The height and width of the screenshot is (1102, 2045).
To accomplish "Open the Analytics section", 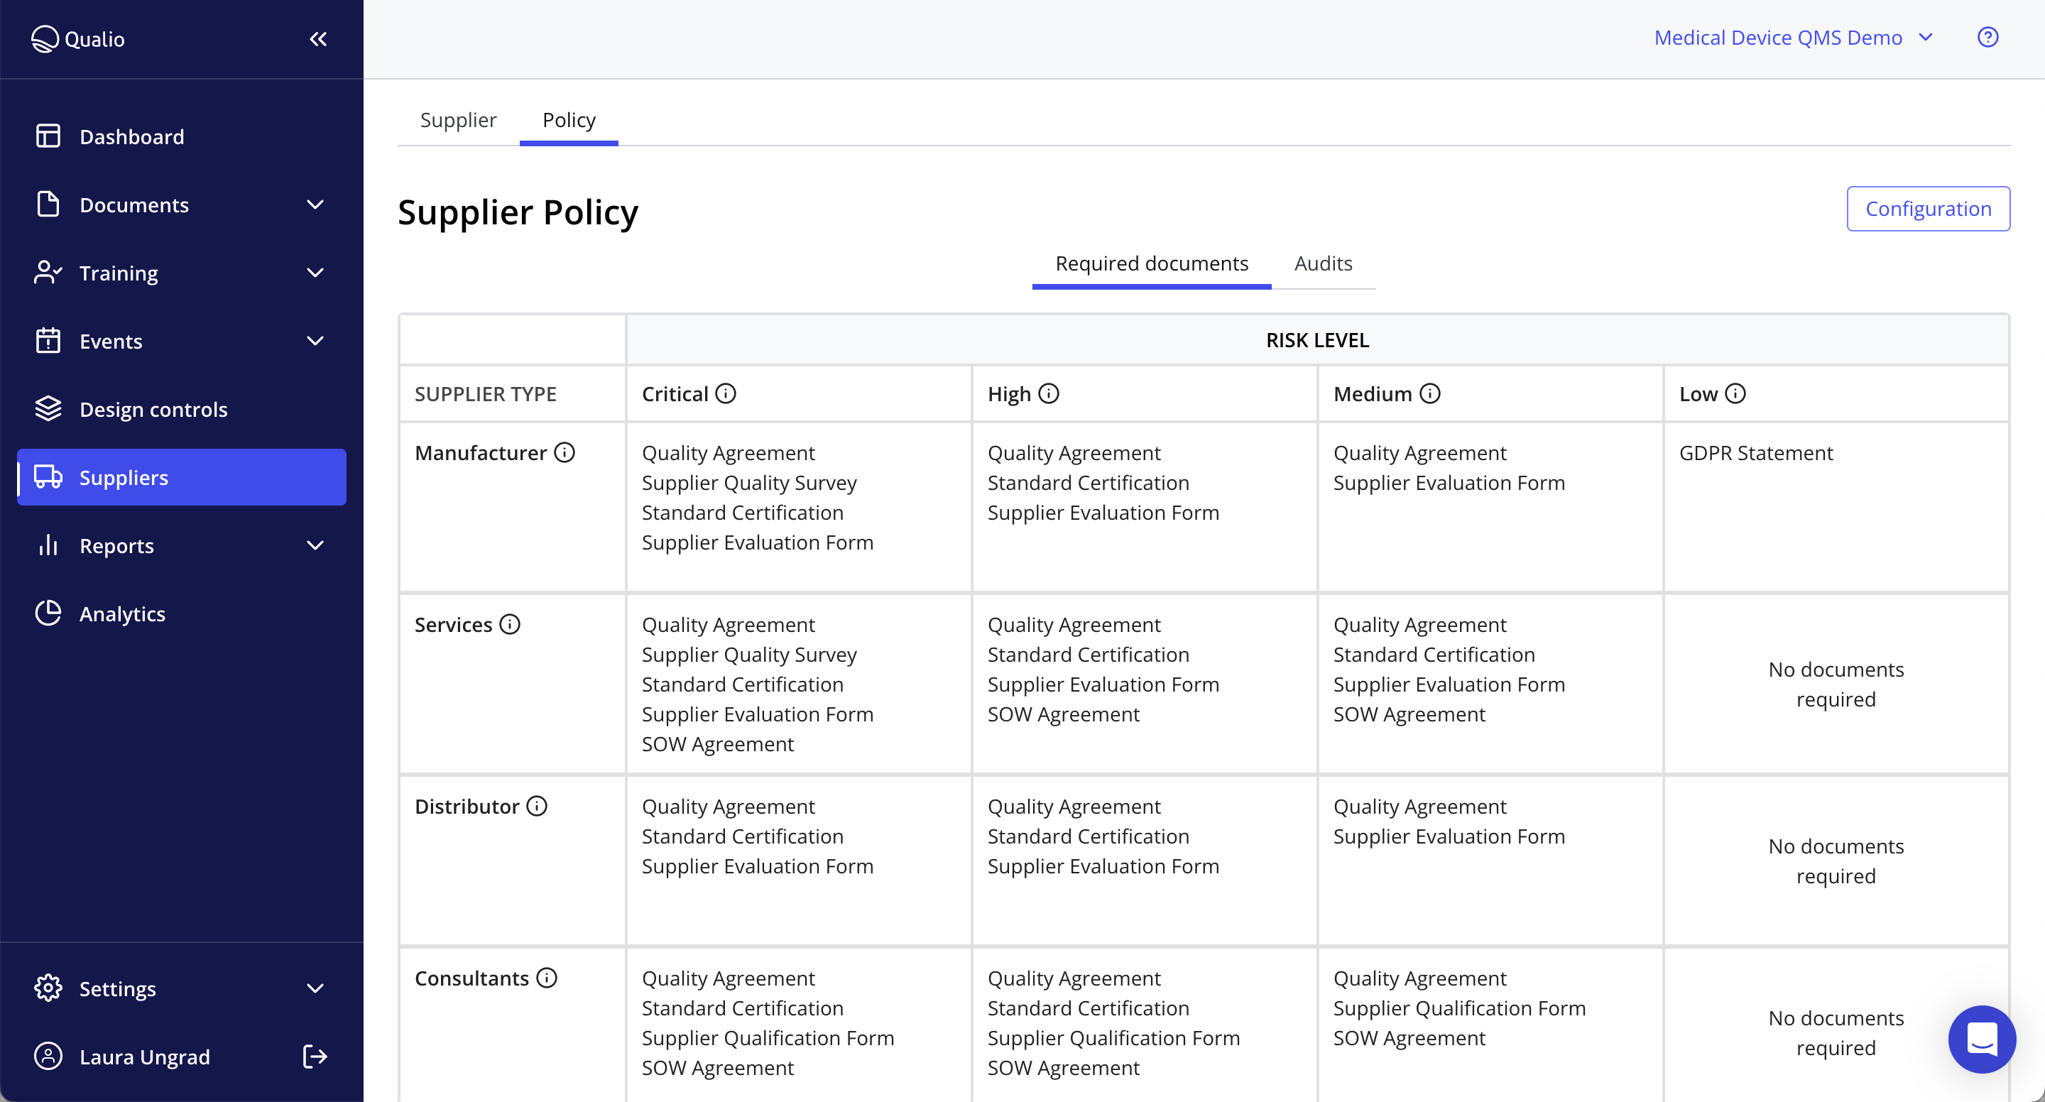I will [122, 613].
